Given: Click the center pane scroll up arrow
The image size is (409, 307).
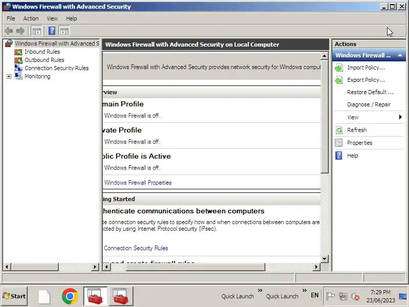Looking at the screenshot, I should pos(324,56).
